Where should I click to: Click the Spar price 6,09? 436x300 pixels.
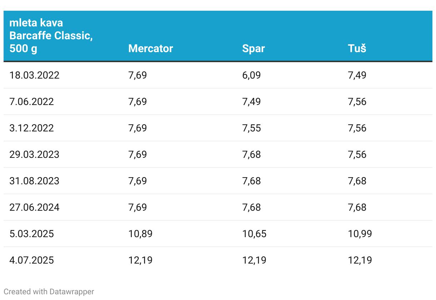pyautogui.click(x=251, y=75)
